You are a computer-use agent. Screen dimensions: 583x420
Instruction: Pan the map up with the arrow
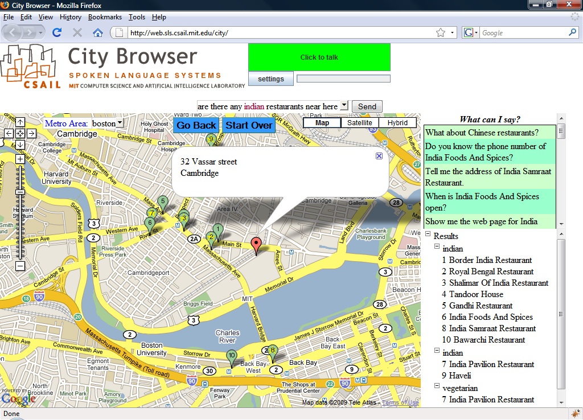pos(20,122)
